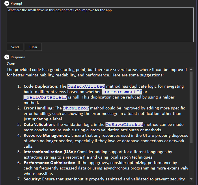
Task: Click the Send button
Action: pyautogui.click(x=15, y=47)
